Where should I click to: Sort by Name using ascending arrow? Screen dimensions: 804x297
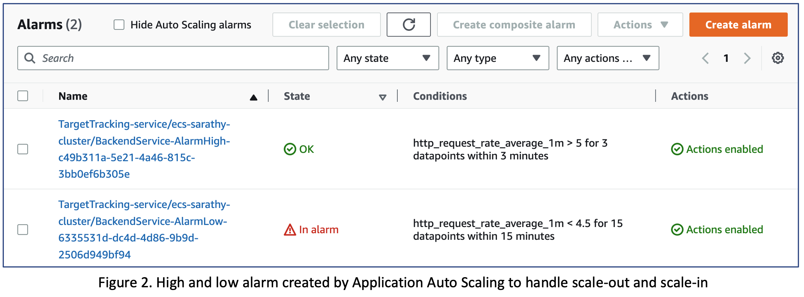pos(253,97)
